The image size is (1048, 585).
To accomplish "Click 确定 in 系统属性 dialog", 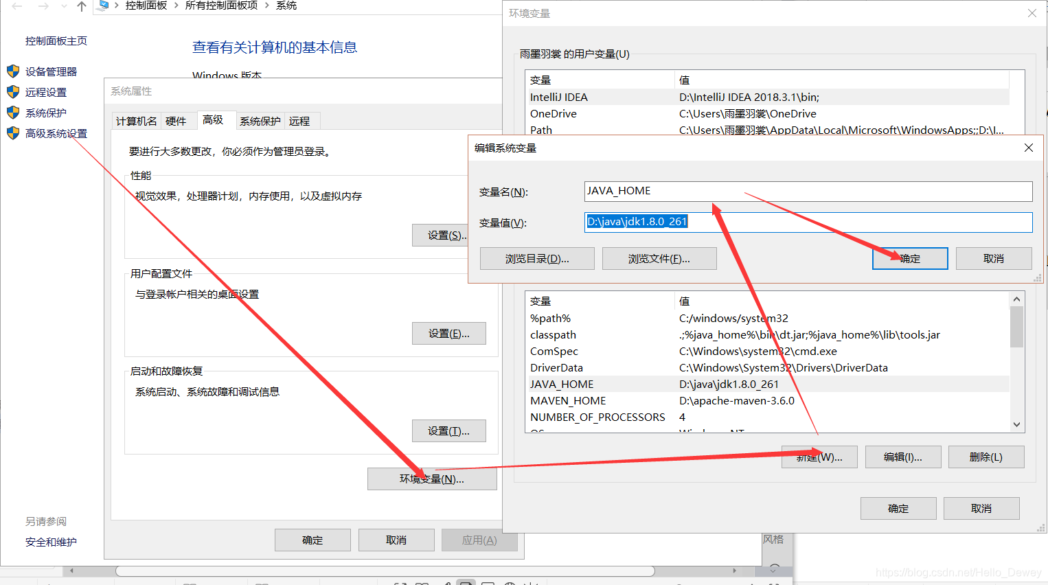I will click(312, 540).
